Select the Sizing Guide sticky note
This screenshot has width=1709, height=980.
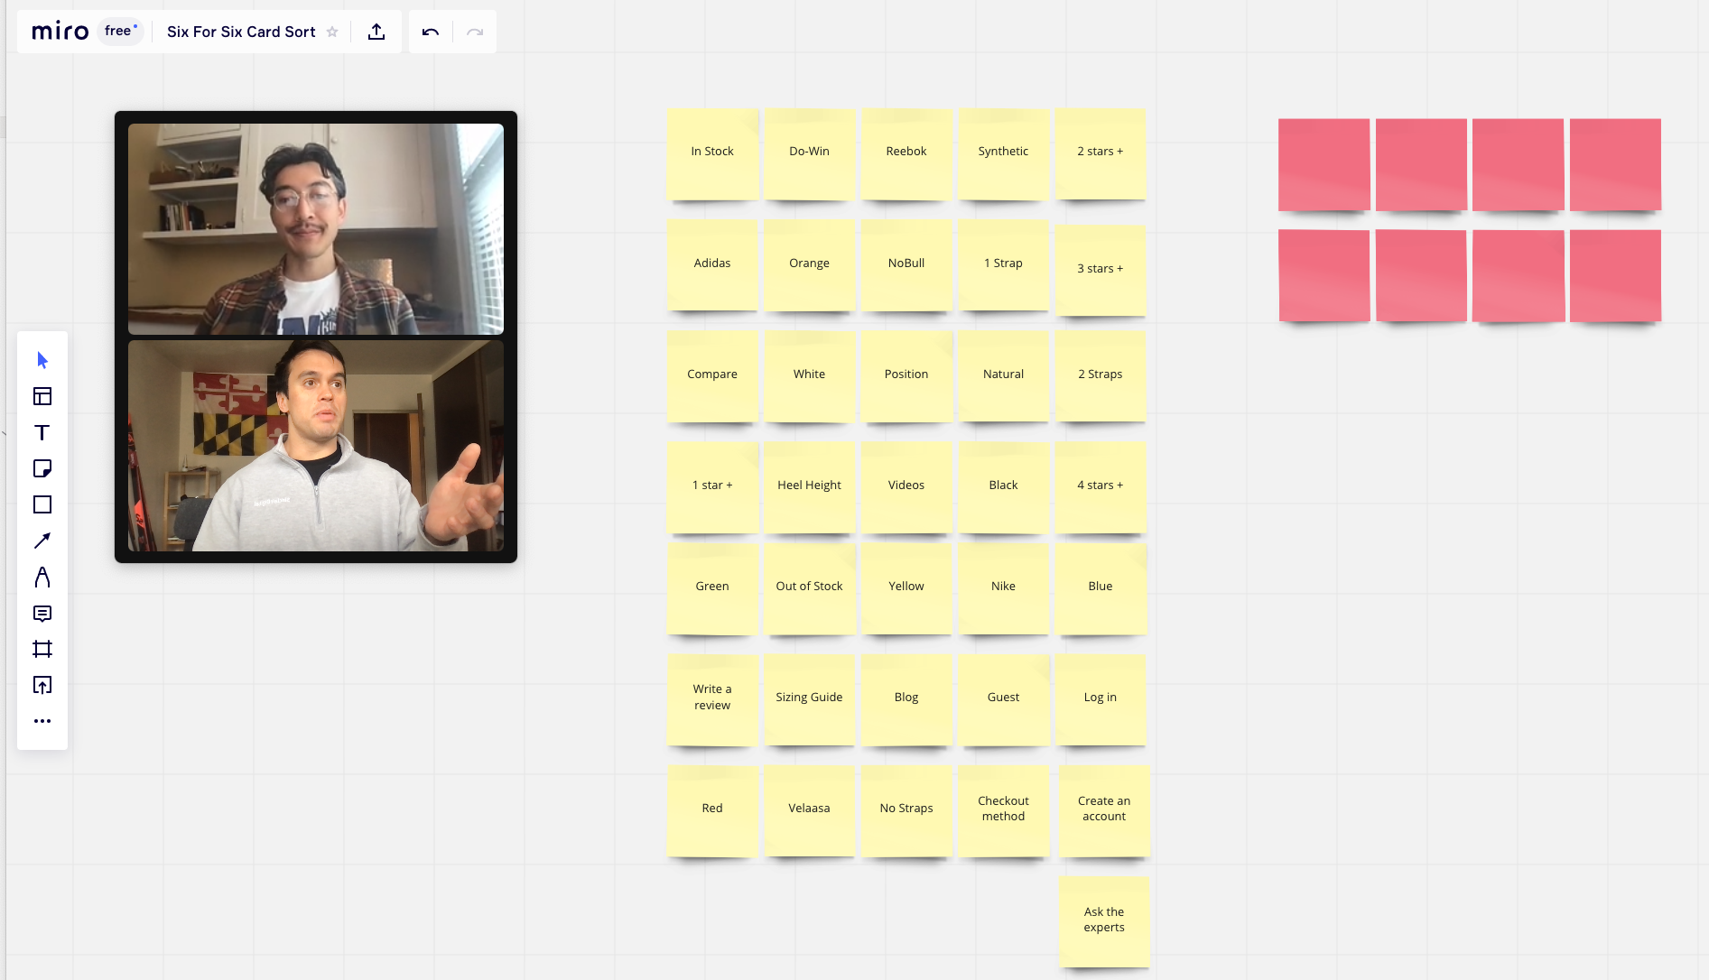click(x=810, y=699)
